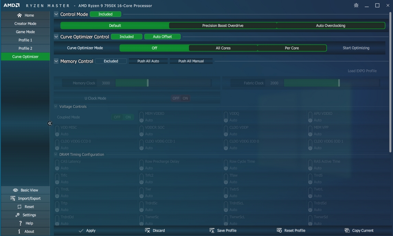
Task: Toggle the MEM VPP auto switch
Action: point(310,131)
